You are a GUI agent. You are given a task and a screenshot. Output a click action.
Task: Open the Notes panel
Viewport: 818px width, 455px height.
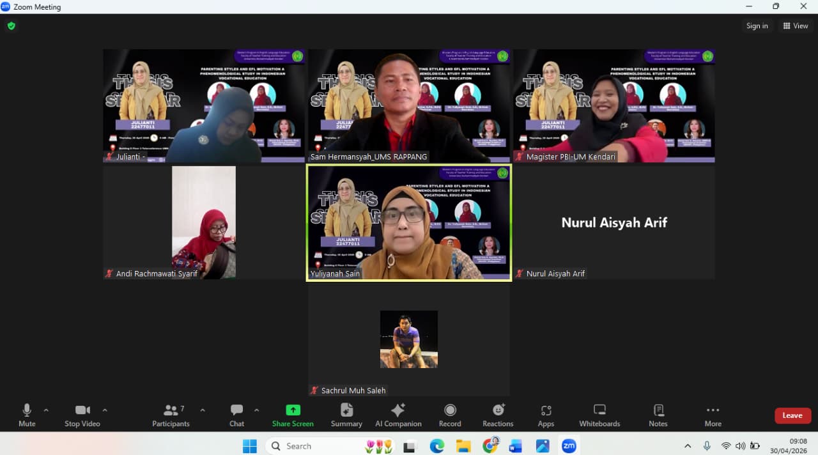[658, 415]
